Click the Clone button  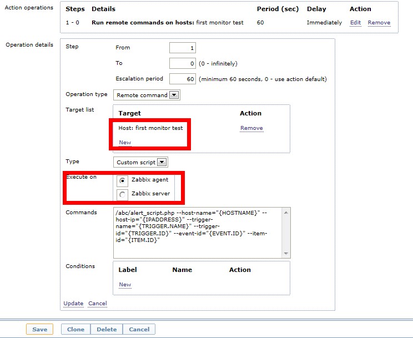pos(75,329)
